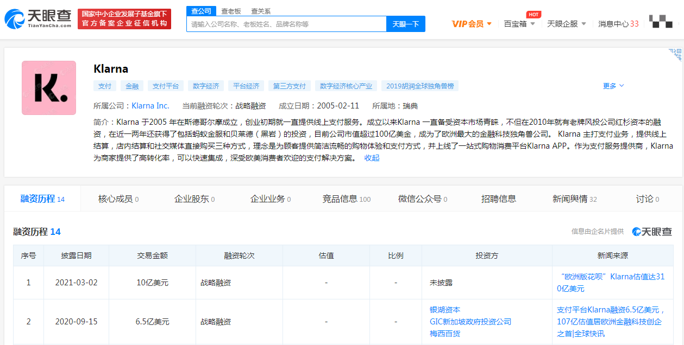This screenshot has width=684, height=345.
Task: Open the Klarna Inc. company link
Action: click(x=150, y=106)
